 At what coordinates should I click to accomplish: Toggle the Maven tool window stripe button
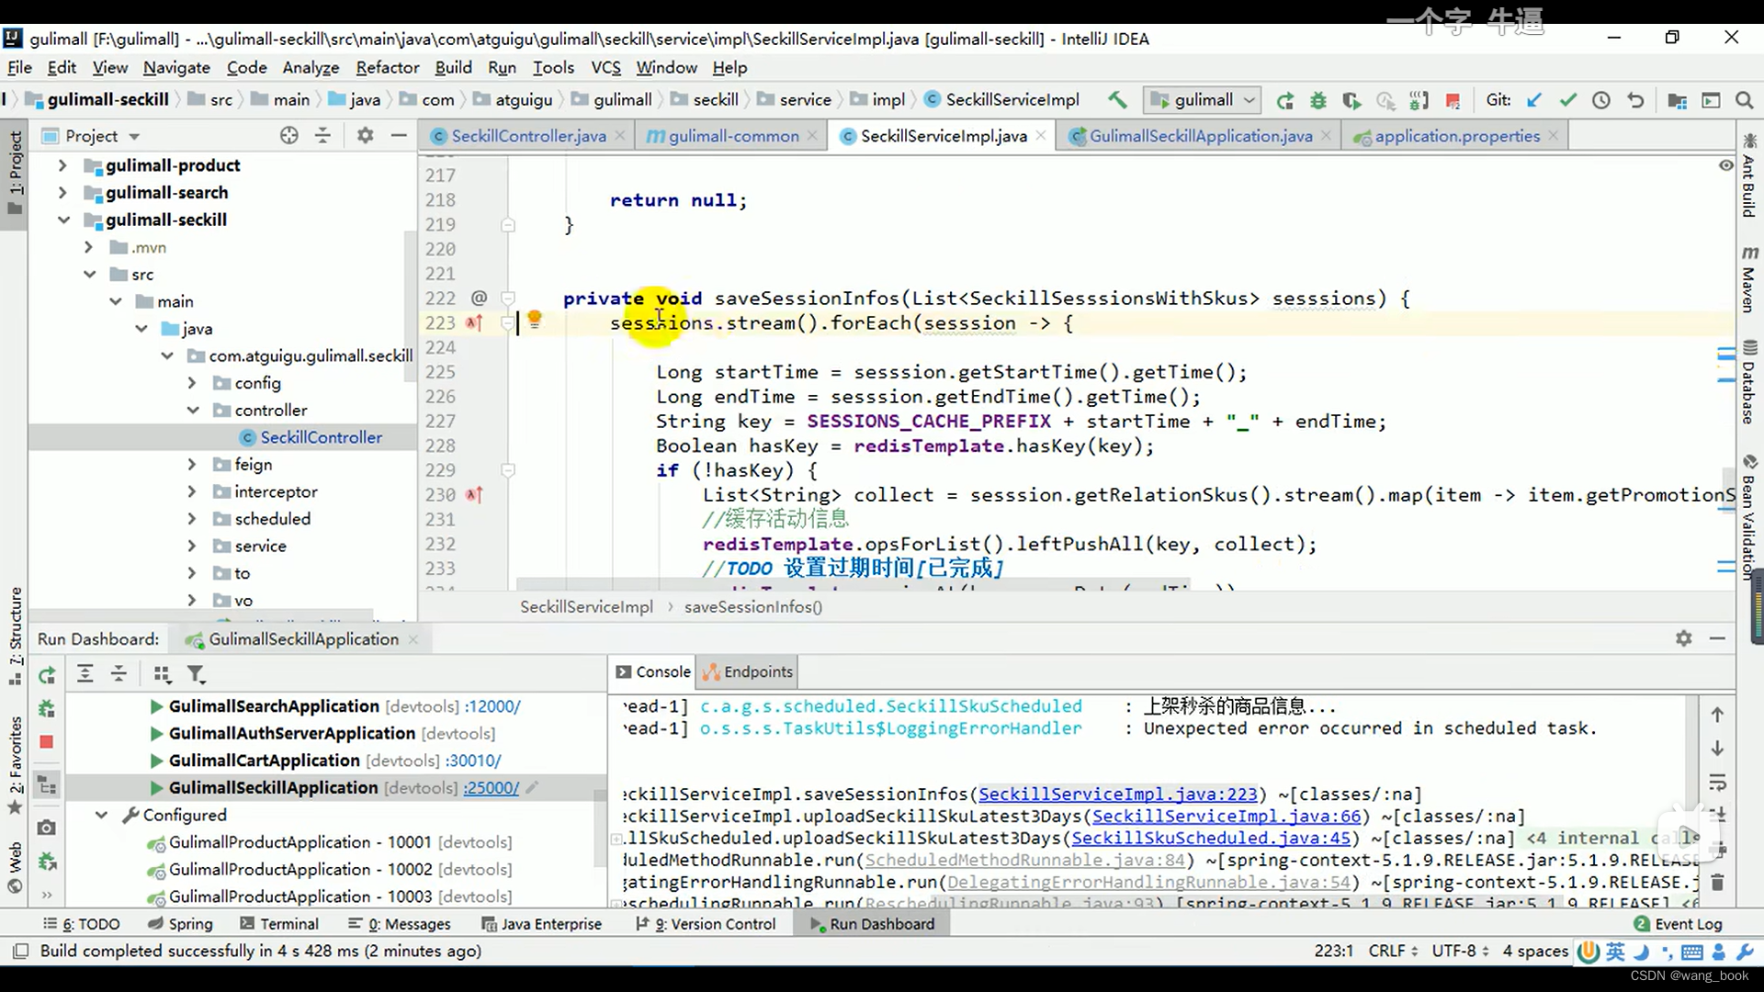pos(1748,279)
